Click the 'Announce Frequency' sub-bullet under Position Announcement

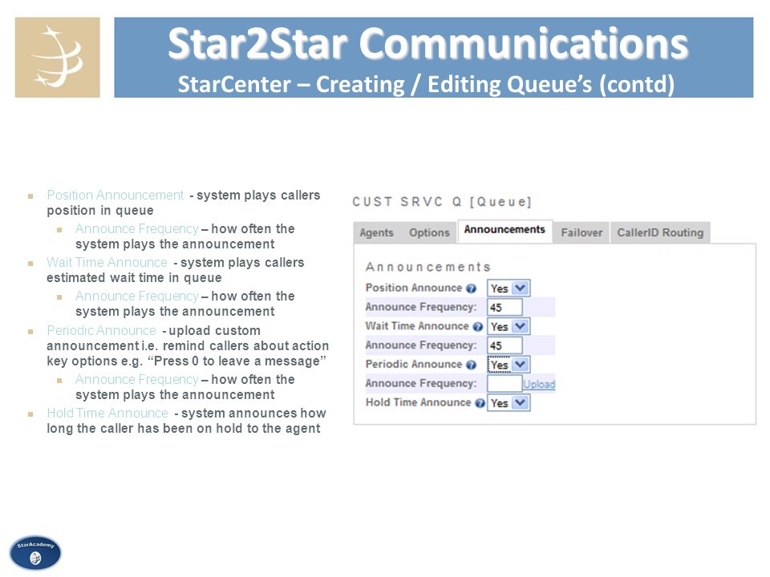click(x=137, y=229)
